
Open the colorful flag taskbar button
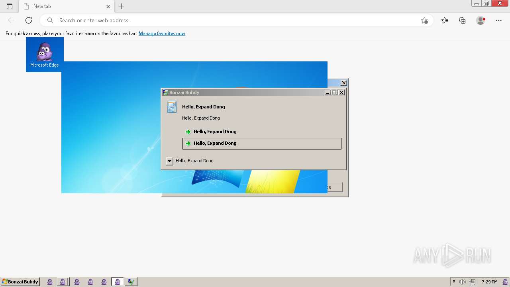point(131,282)
